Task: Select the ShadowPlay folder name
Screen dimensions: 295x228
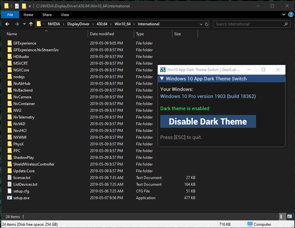Action: [24, 157]
